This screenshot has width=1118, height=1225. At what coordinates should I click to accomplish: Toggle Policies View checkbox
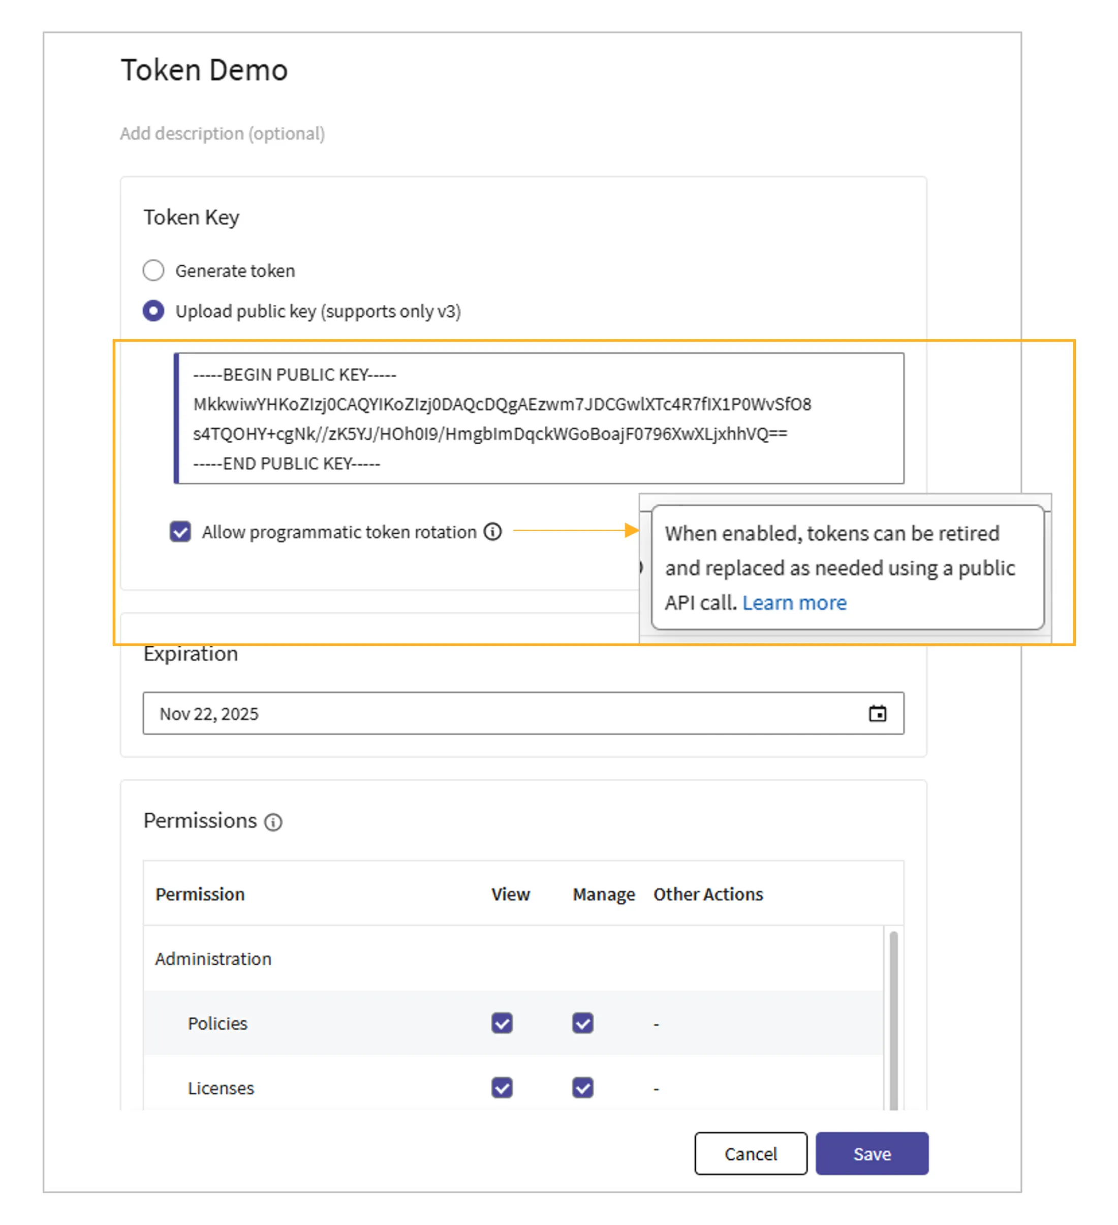pyautogui.click(x=502, y=1023)
